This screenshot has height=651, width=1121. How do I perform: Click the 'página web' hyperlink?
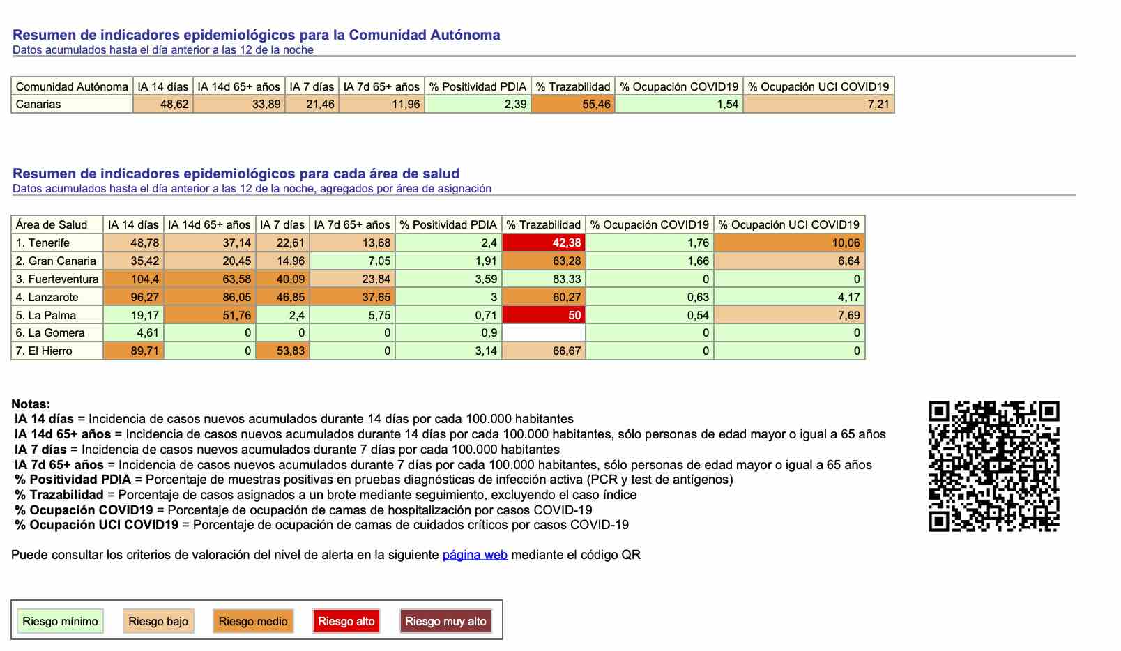(x=474, y=555)
